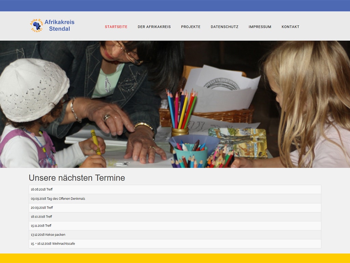Screen dimensions: 350x263
Task: Select the 16.08.2018 Treff entry
Action: coord(42,189)
